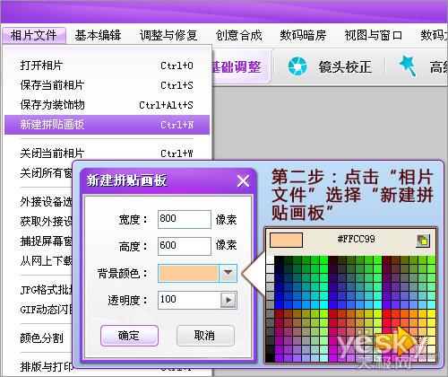Screen dimensions: 448x377
Task: Open the custom color picker icon
Action: [423, 241]
